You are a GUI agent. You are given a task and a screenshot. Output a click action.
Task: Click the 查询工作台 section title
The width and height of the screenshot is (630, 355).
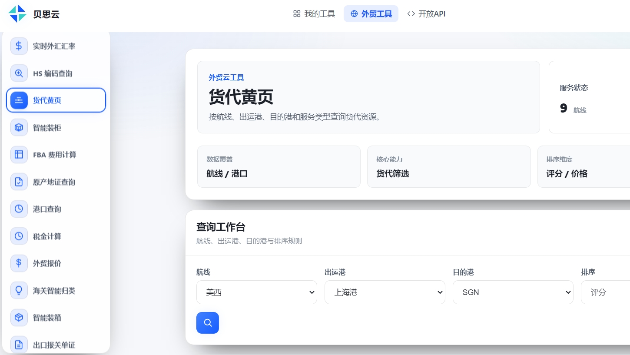221,227
